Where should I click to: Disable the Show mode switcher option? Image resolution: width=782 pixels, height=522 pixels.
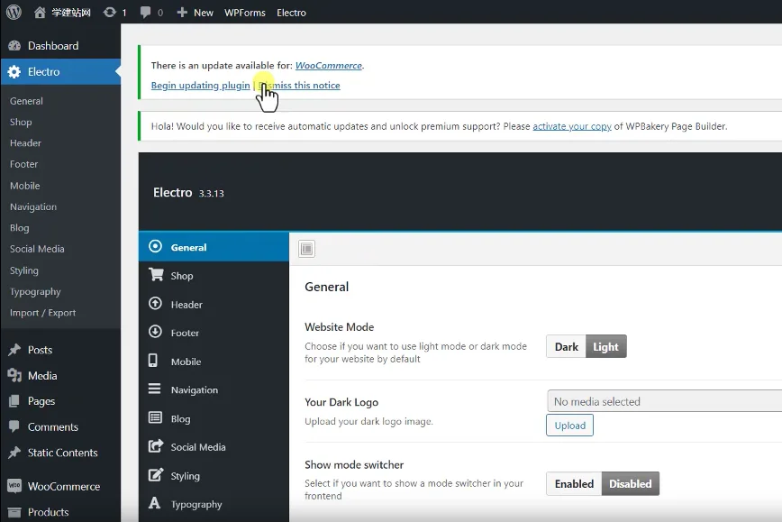coord(630,484)
